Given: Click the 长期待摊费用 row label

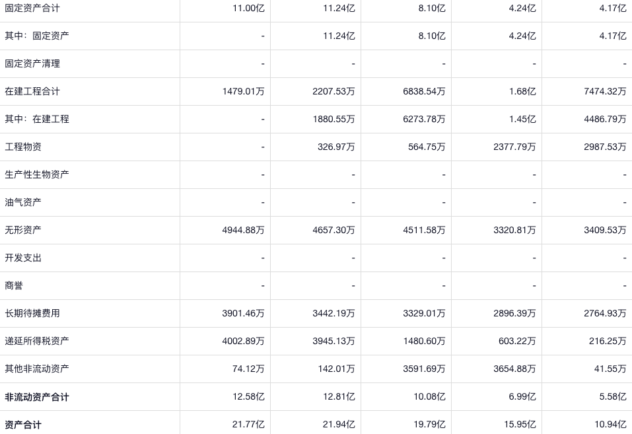Looking at the screenshot, I should (32, 313).
